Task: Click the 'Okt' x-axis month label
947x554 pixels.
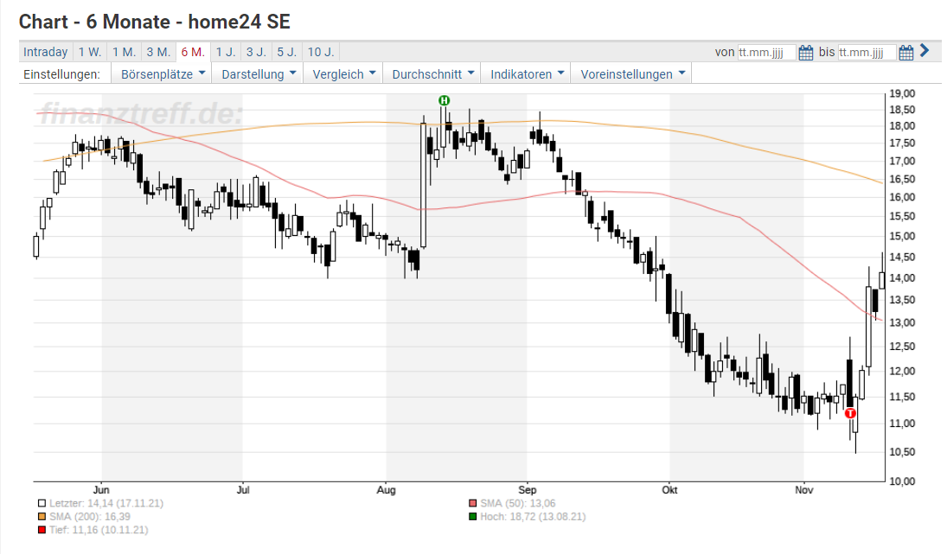Action: (x=669, y=490)
